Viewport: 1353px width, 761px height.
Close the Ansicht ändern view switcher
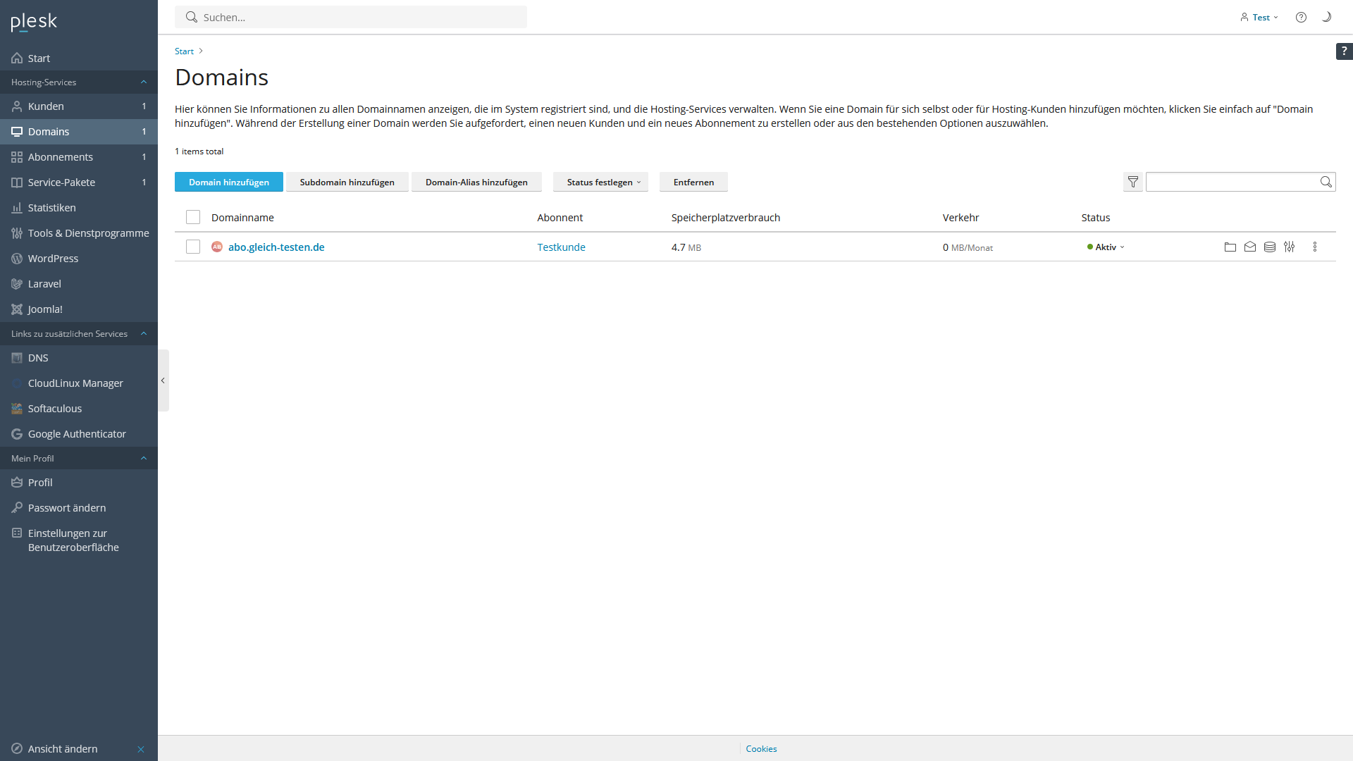click(141, 749)
